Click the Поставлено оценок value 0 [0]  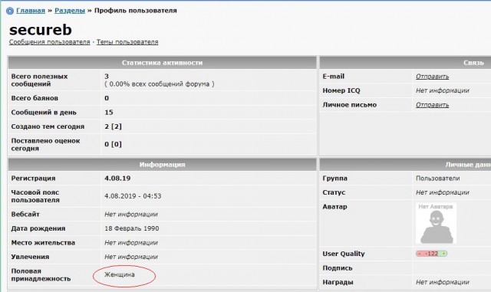click(113, 144)
